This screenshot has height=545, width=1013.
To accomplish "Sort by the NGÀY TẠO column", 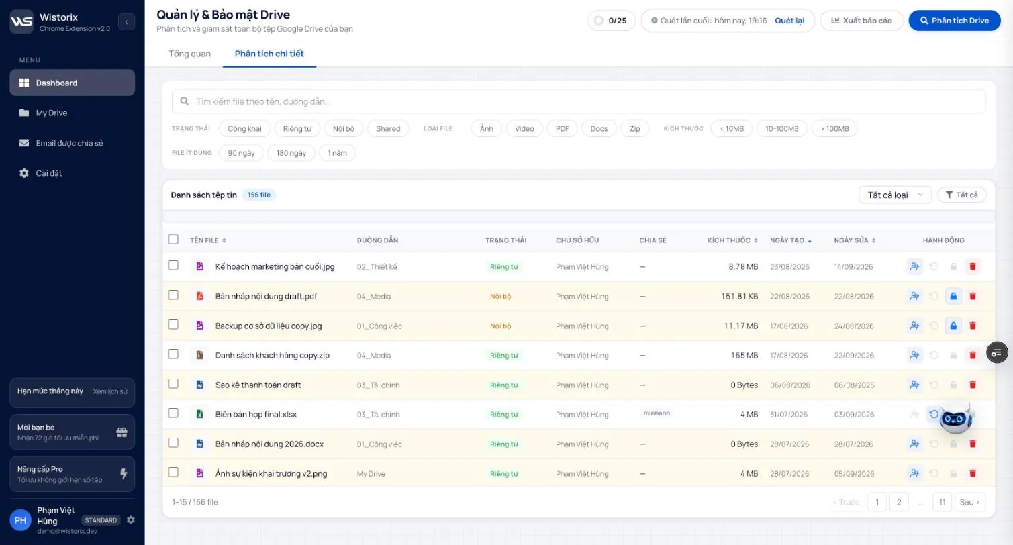I will click(x=791, y=240).
